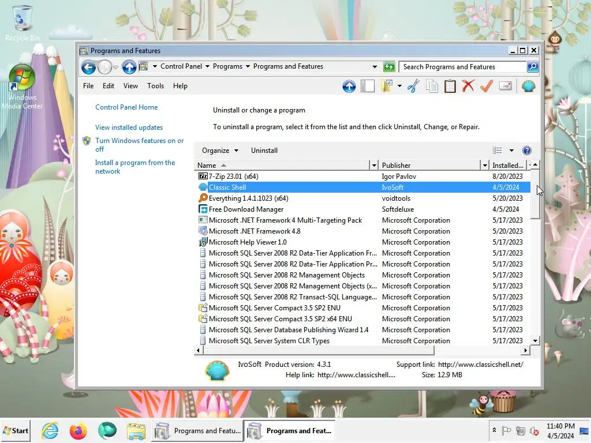Image resolution: width=591 pixels, height=443 pixels.
Task: Expand the Programs breadcrumb arrow
Action: [x=248, y=66]
